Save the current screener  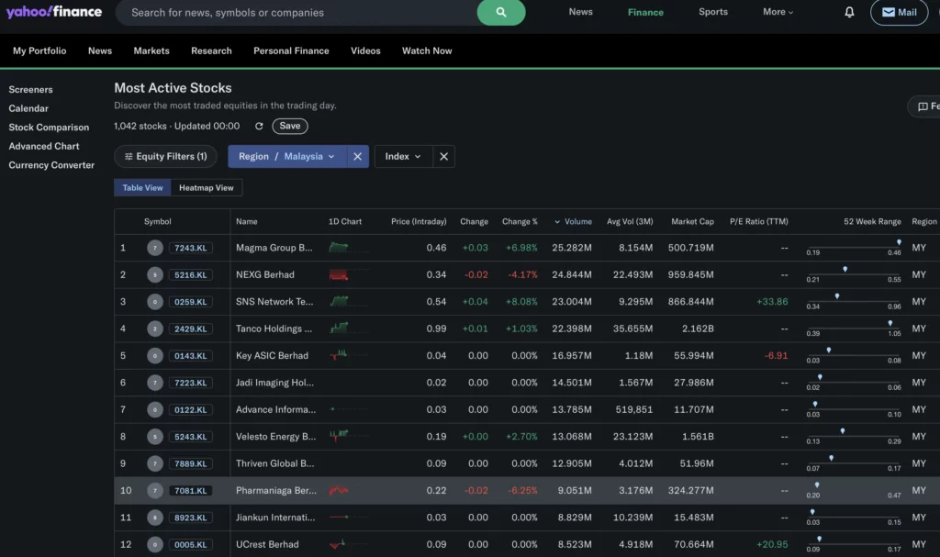pos(289,126)
